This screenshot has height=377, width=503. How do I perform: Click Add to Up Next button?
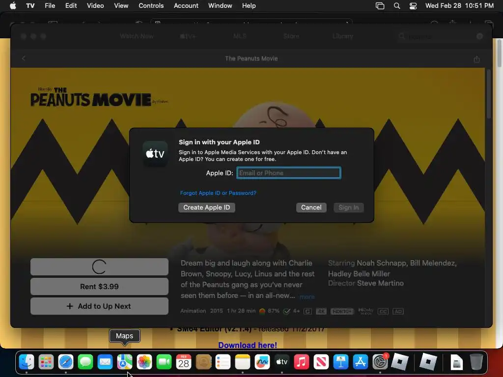pyautogui.click(x=99, y=306)
